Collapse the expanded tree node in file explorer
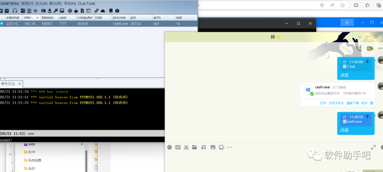This screenshot has height=172, width=383. [x=10, y=154]
